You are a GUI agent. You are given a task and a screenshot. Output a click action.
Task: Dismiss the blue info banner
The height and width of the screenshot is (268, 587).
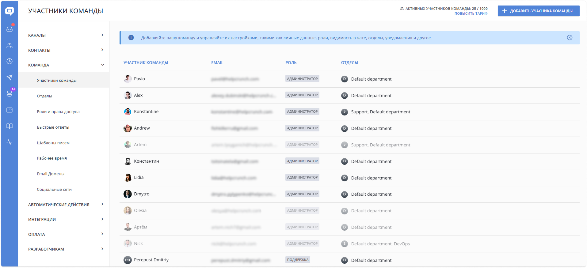click(x=570, y=38)
